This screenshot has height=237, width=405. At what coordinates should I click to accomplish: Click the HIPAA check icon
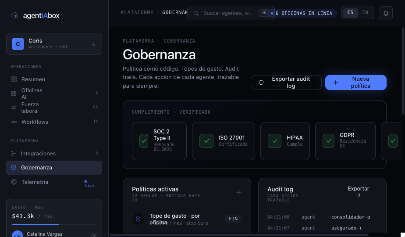pos(274,141)
